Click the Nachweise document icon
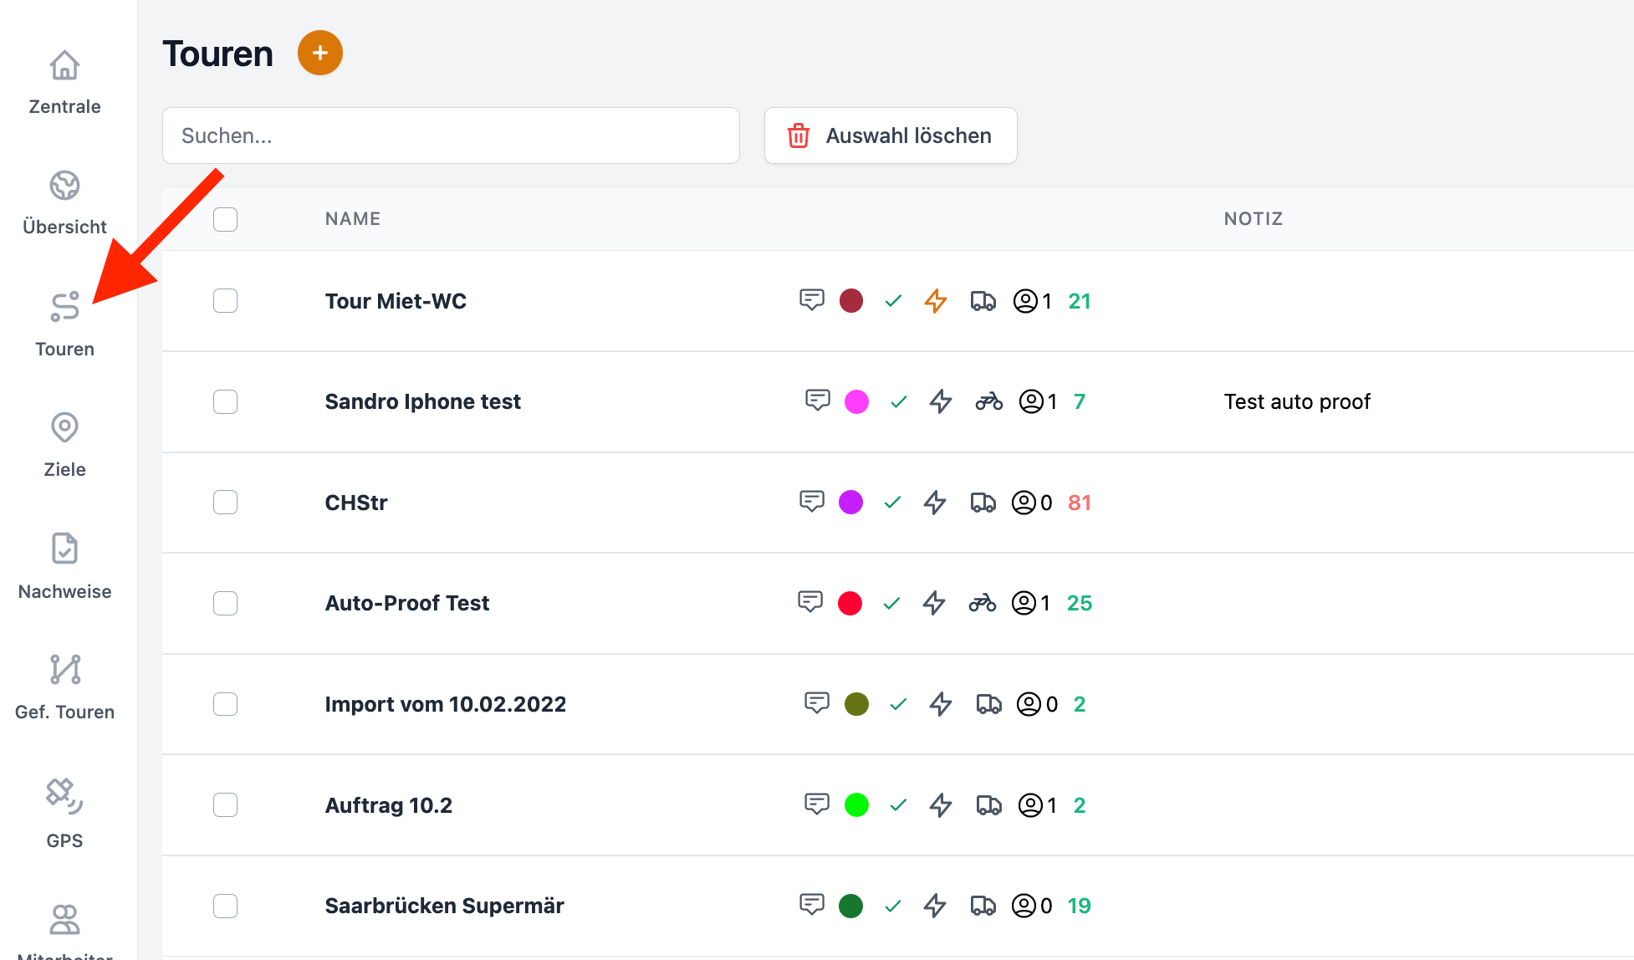Image resolution: width=1634 pixels, height=960 pixels. coord(64,549)
